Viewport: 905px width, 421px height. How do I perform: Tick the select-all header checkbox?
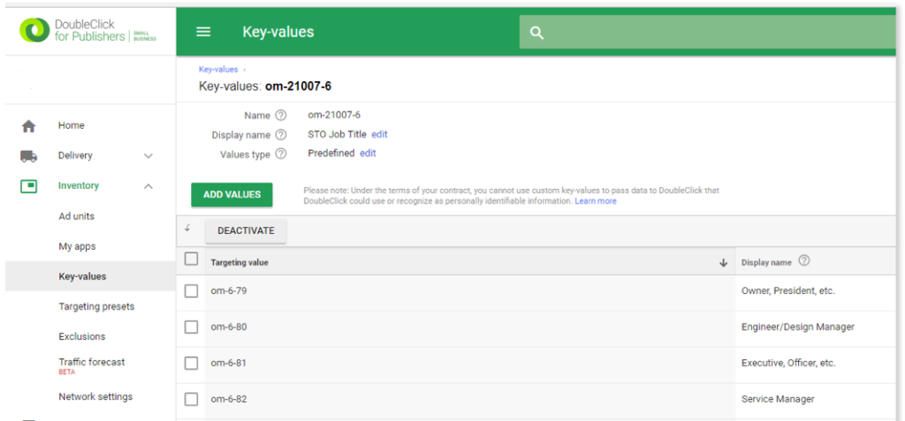pos(191,259)
